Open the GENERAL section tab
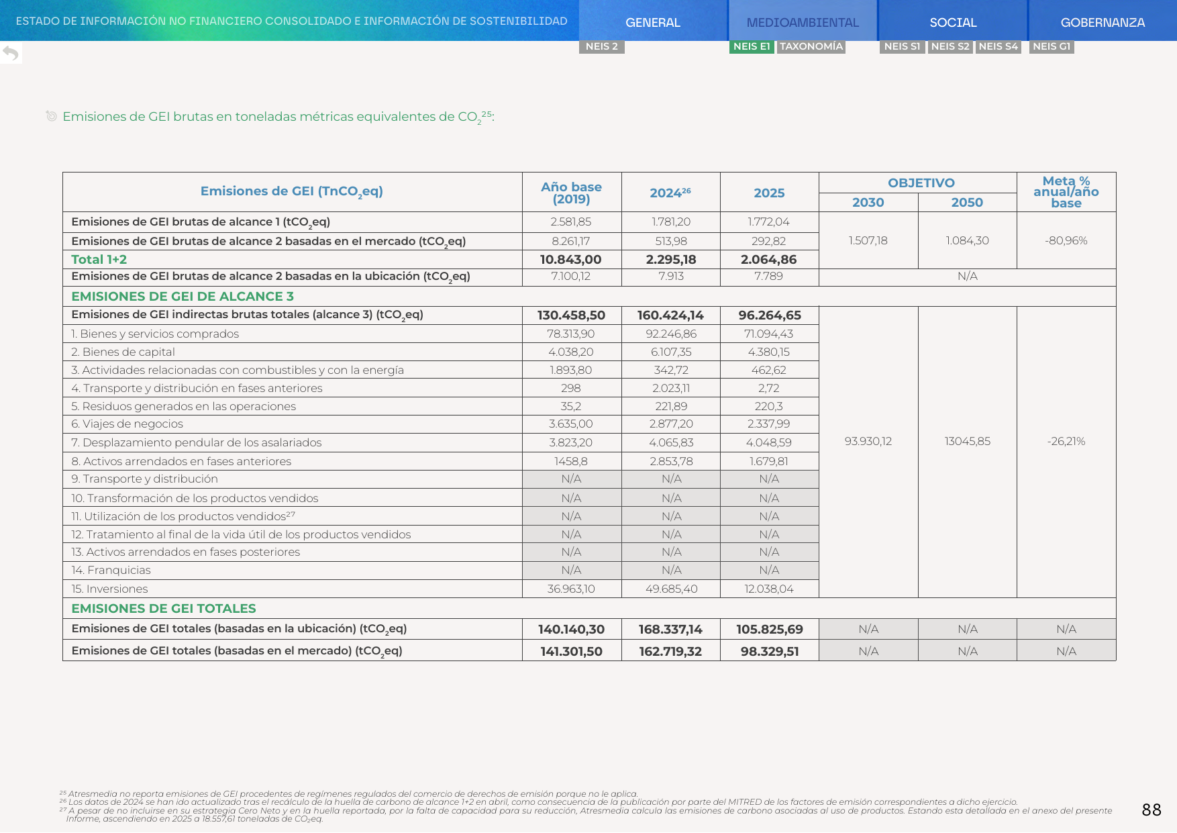The height and width of the screenshot is (833, 1177). click(653, 22)
